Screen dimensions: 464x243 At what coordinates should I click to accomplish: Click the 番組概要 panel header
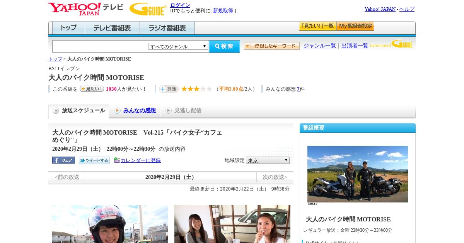(358, 128)
